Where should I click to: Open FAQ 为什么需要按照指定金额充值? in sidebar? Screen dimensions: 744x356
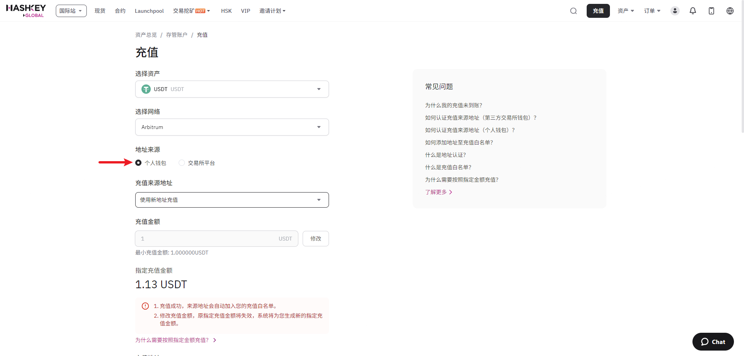coord(462,180)
